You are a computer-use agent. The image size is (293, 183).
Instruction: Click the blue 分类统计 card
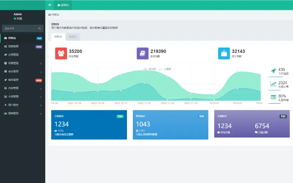click(89, 125)
